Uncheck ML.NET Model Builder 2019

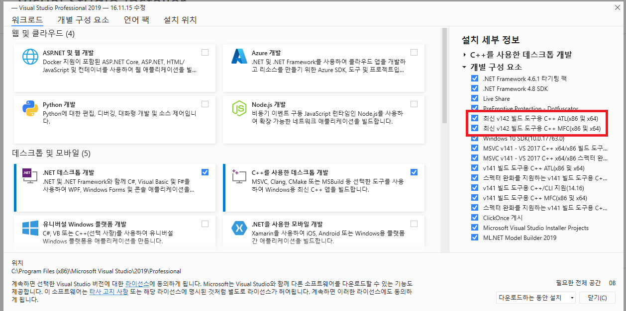[475, 237]
